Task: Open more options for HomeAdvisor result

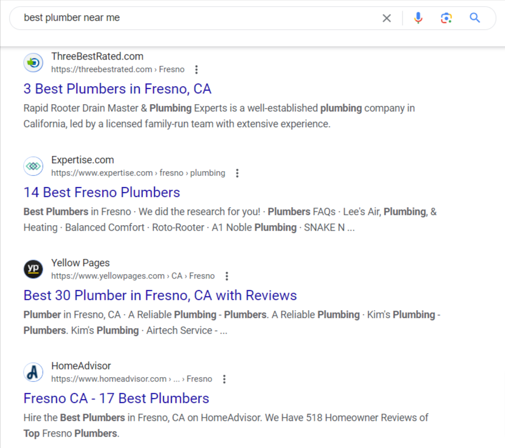Action: tap(225, 379)
